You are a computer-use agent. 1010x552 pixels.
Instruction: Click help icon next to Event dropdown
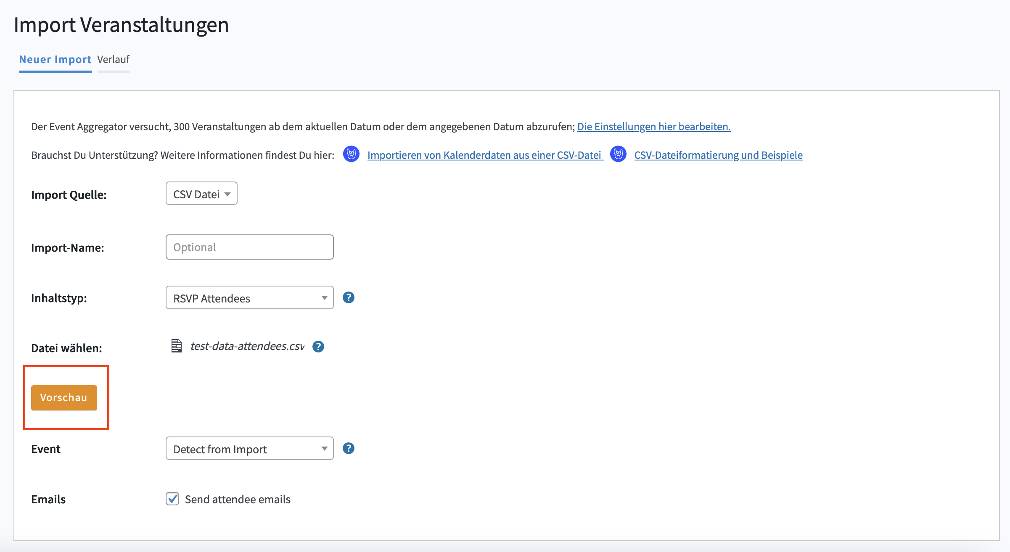click(x=348, y=448)
